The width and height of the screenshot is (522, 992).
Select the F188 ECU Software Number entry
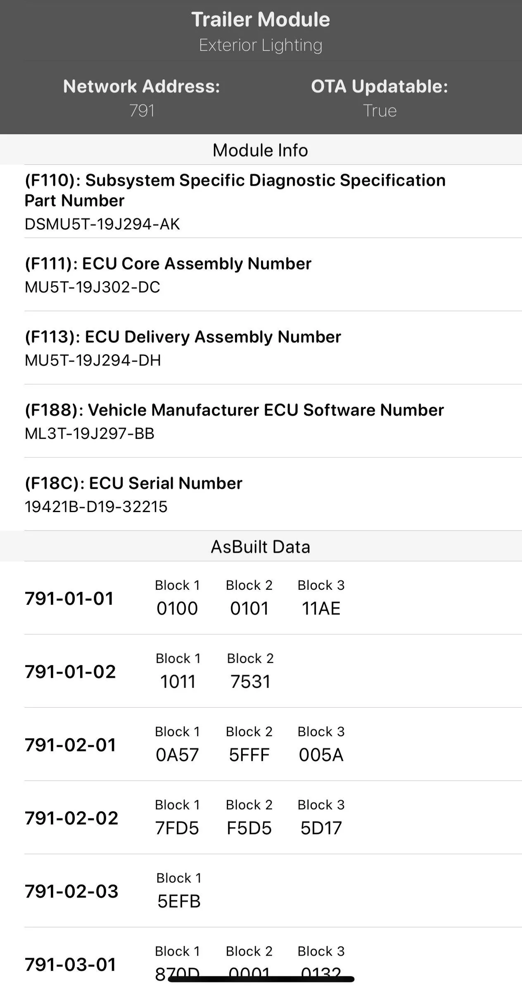(x=234, y=421)
